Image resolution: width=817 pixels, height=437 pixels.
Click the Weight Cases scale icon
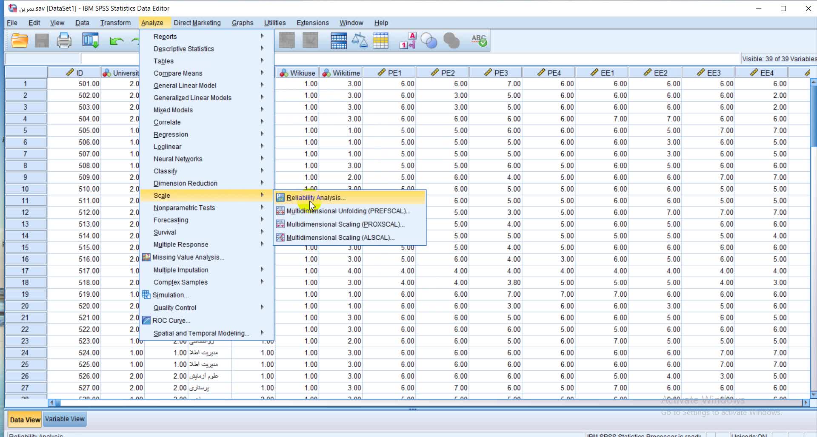coord(360,41)
